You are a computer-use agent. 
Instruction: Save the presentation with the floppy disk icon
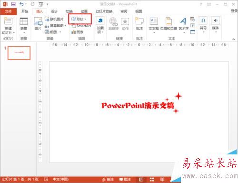[x=13, y=4]
